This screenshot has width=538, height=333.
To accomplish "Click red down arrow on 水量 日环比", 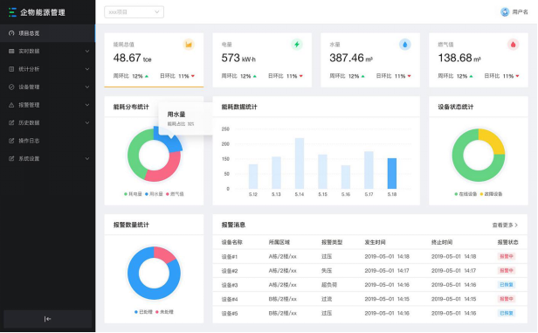I will tap(409, 76).
